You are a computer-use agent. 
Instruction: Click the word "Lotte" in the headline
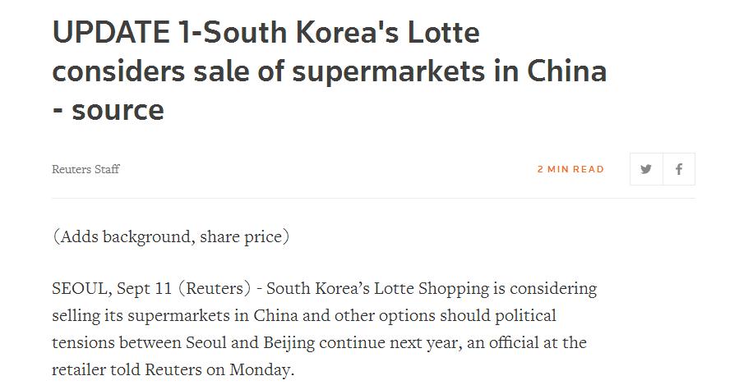coord(444,33)
